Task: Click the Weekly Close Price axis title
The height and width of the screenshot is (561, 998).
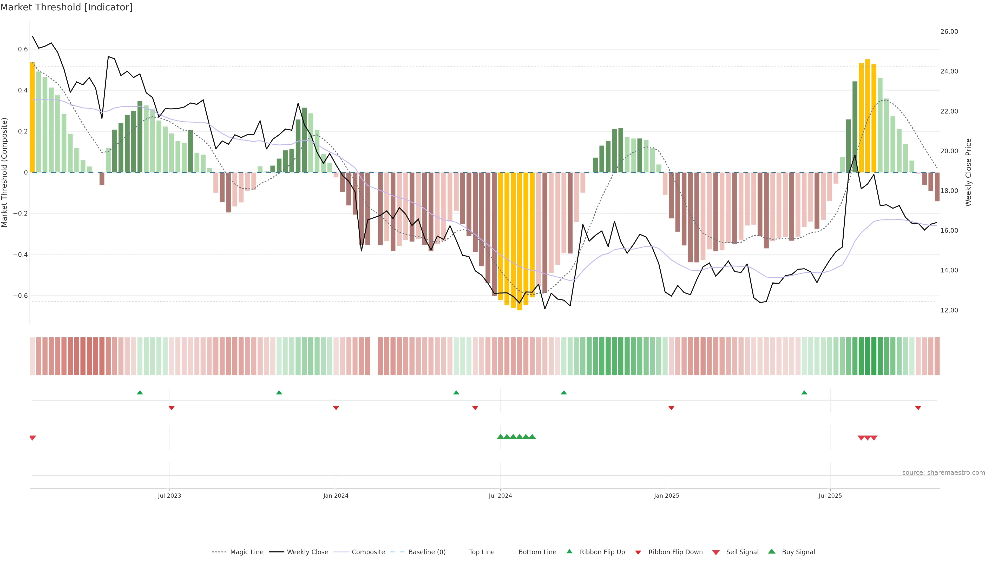Action: click(x=969, y=172)
